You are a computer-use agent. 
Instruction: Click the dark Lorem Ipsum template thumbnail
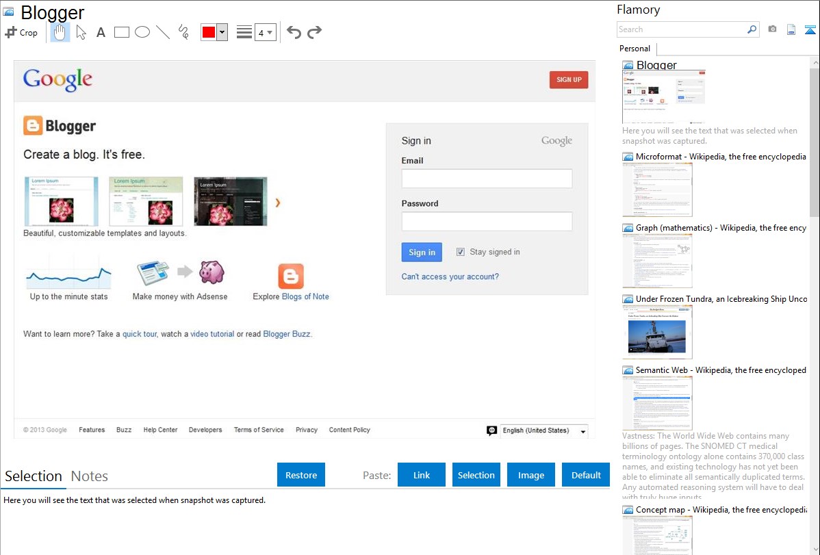(x=231, y=201)
